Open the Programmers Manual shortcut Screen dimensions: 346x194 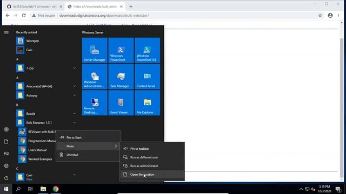pos(37,141)
